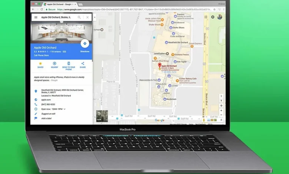Click the Cell Phone Store category
The image size is (289, 174).
[x=41, y=56]
